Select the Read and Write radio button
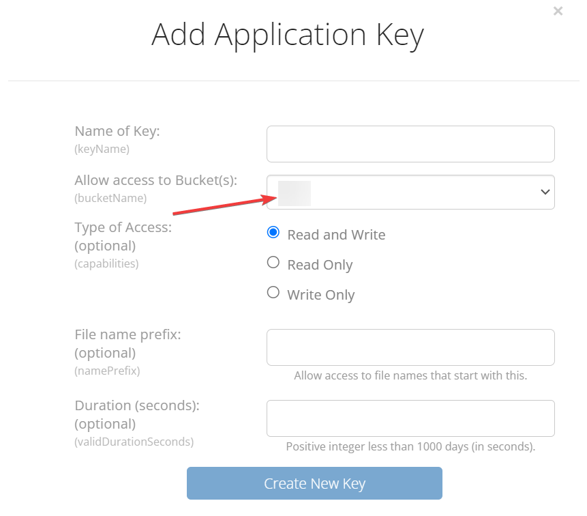 (273, 233)
